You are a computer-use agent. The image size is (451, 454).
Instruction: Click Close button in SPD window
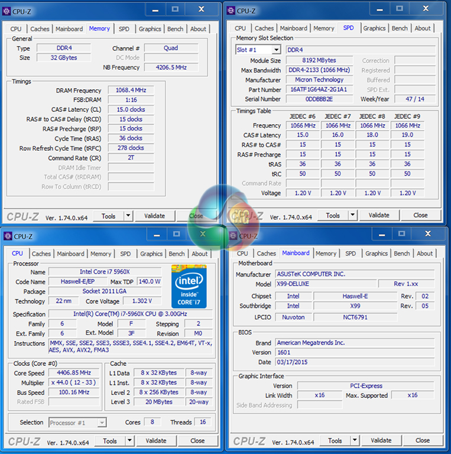[420, 215]
